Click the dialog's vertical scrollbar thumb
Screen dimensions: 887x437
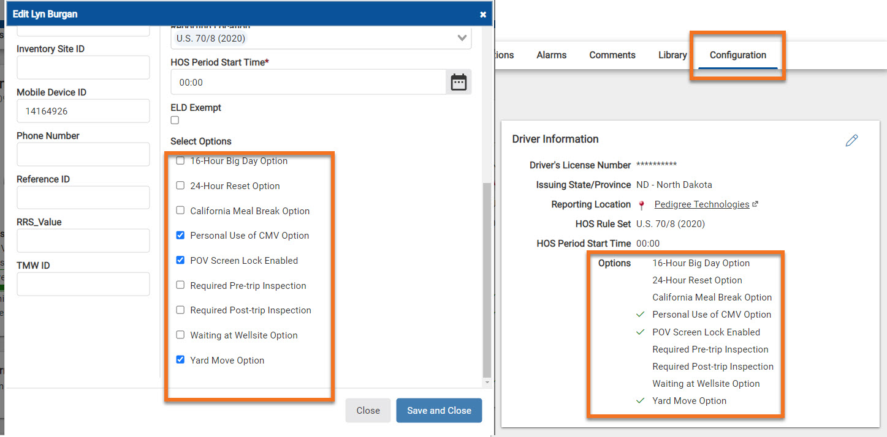tap(487, 280)
